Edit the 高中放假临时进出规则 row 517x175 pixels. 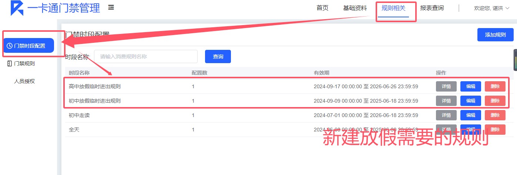[470, 86]
